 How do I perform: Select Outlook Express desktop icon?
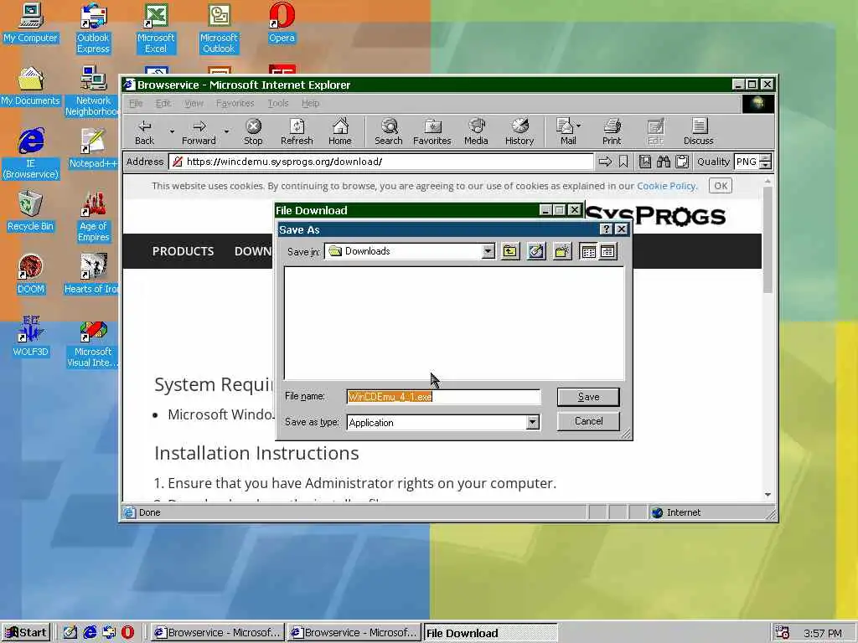click(x=93, y=28)
